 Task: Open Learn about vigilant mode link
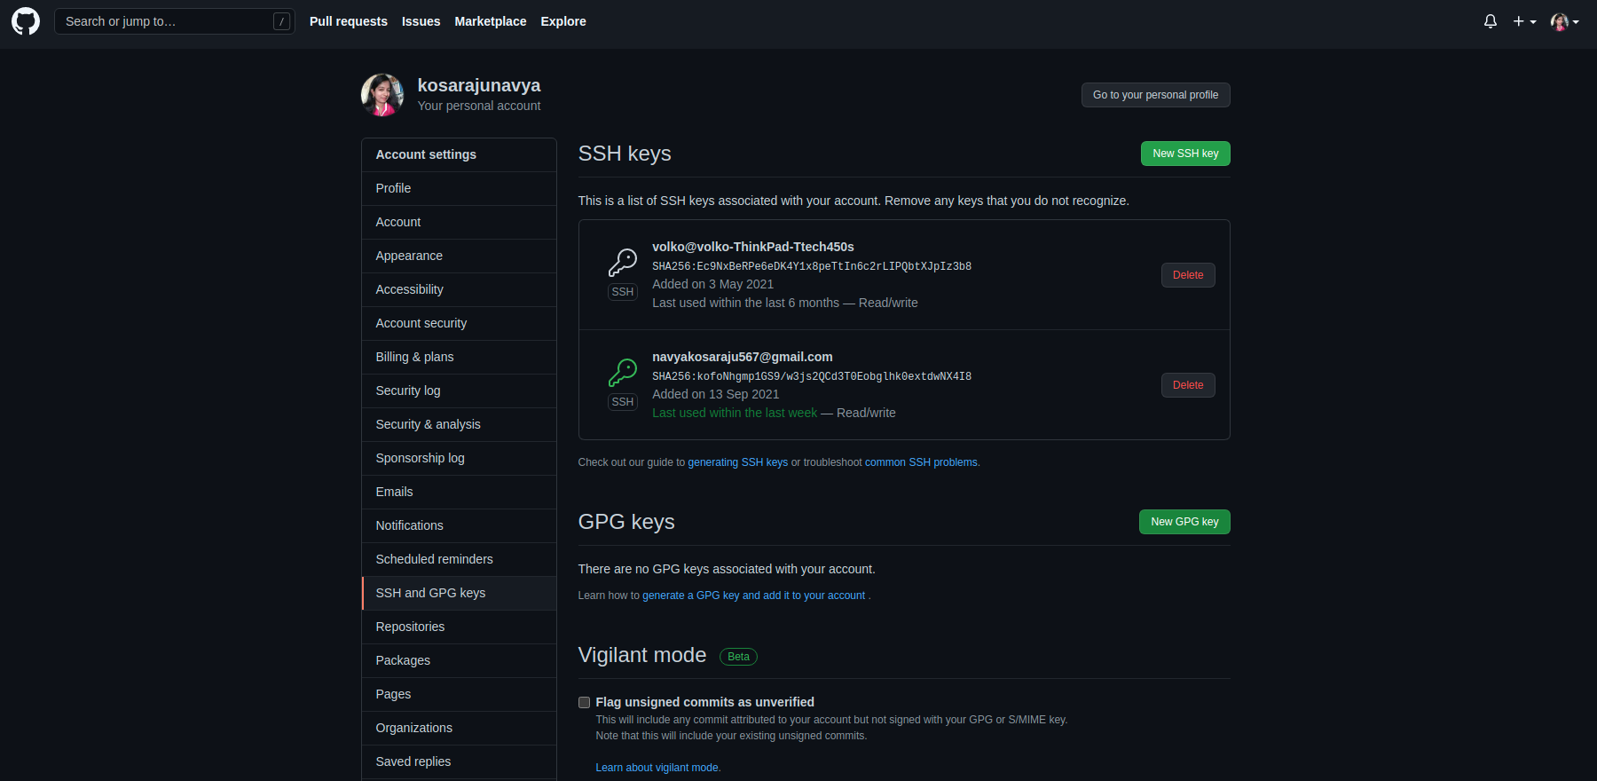[657, 768]
